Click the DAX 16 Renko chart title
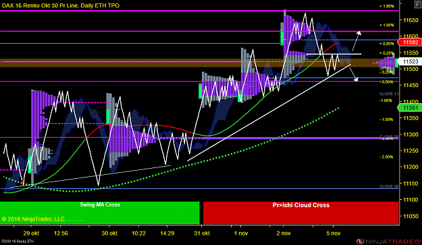 61,5
